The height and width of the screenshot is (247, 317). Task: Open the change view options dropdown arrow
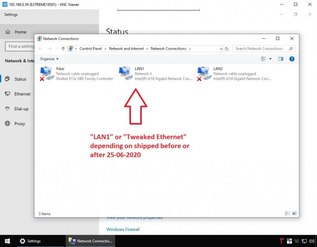pyautogui.click(x=270, y=59)
